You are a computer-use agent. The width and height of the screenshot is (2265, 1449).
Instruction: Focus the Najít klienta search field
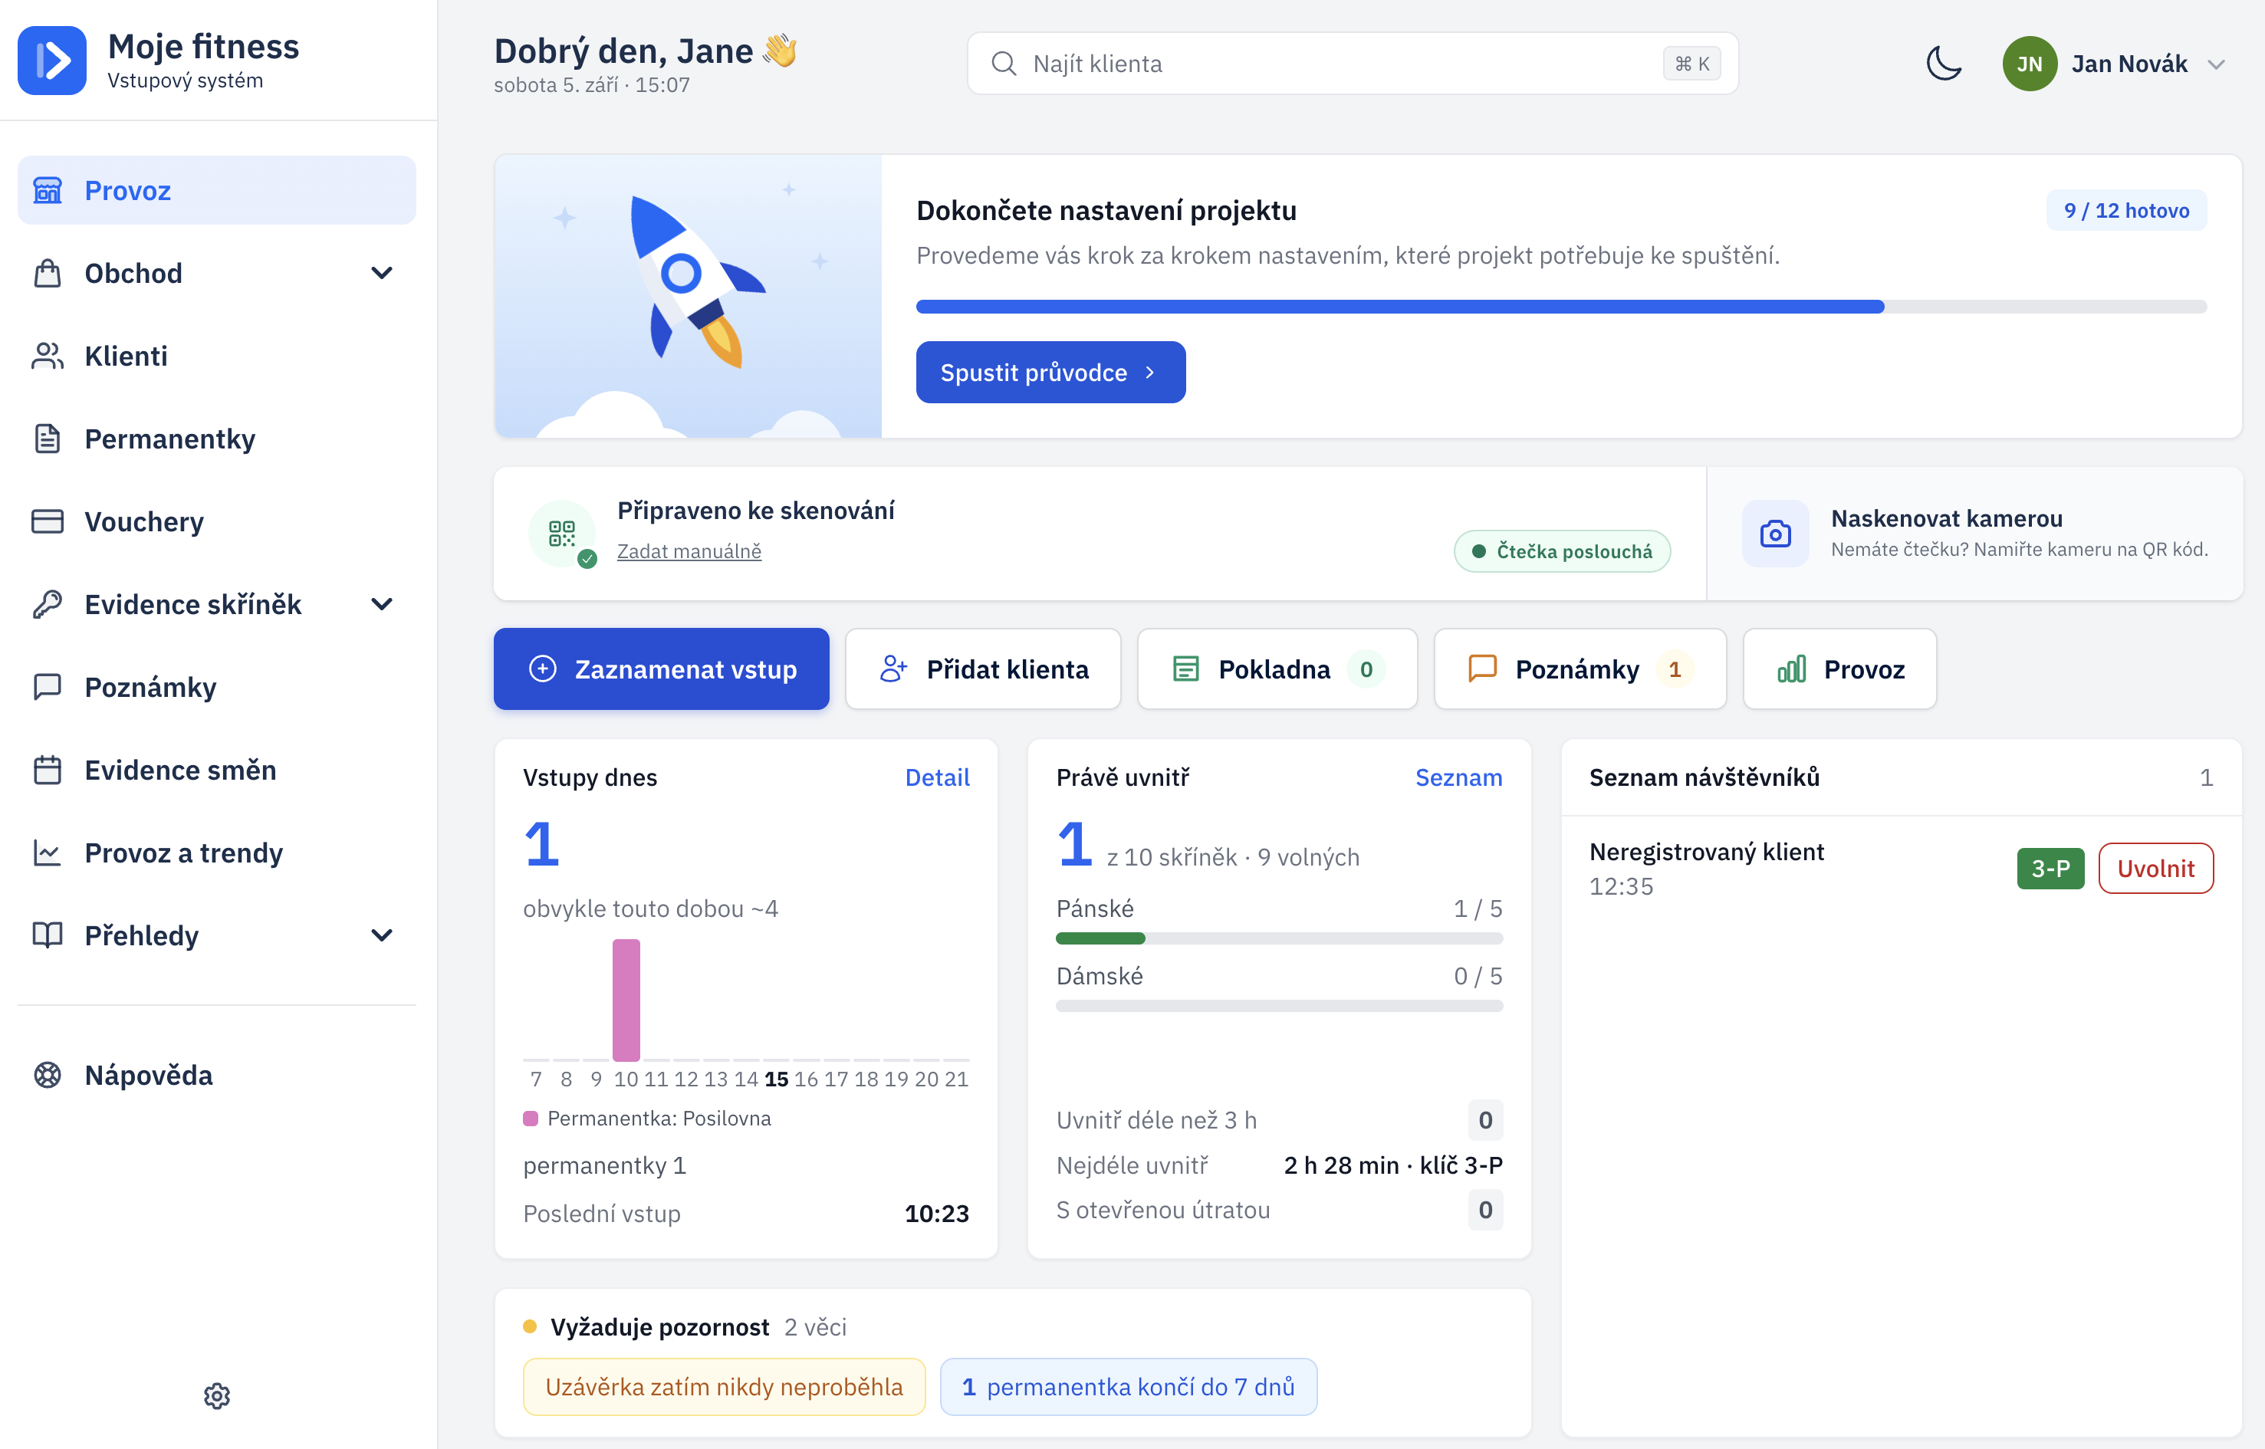[1353, 63]
